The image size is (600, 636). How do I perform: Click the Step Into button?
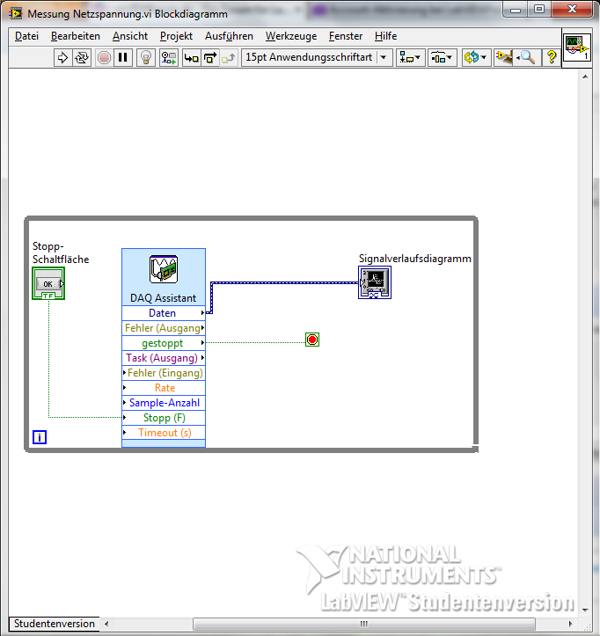coord(192,57)
